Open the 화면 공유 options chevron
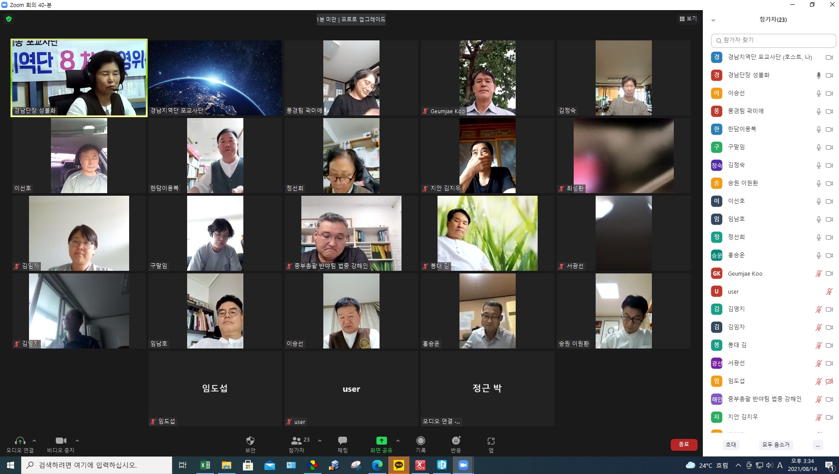Screen dimensions: 839x474 pyautogui.click(x=398, y=441)
